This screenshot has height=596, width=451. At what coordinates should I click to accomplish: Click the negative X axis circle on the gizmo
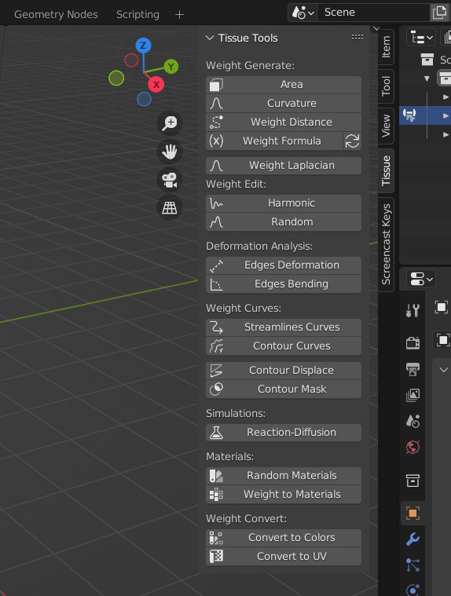click(x=131, y=60)
